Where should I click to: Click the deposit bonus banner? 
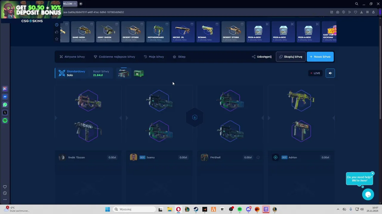tap(32, 10)
